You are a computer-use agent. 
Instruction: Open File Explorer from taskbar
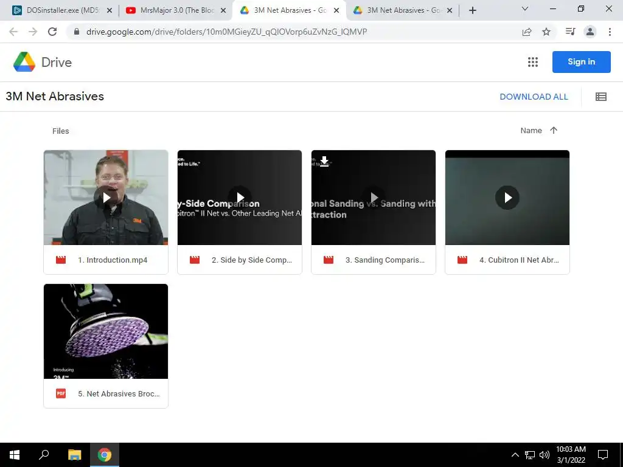click(x=74, y=455)
